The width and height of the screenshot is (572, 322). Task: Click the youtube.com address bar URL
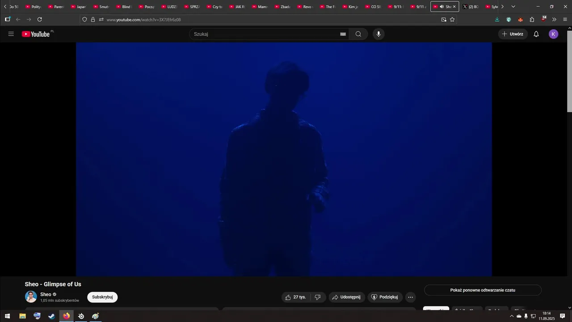[143, 20]
